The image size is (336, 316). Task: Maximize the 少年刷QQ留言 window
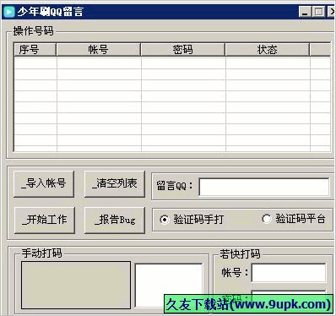[319, 12]
